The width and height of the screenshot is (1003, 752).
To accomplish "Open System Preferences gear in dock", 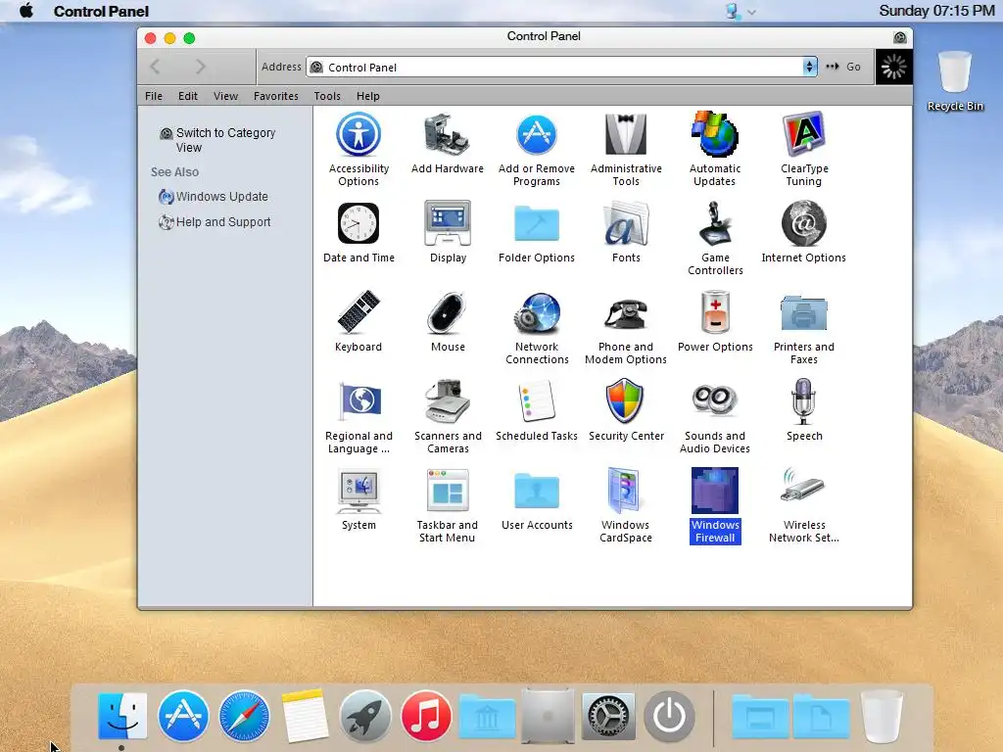I will pyautogui.click(x=608, y=716).
